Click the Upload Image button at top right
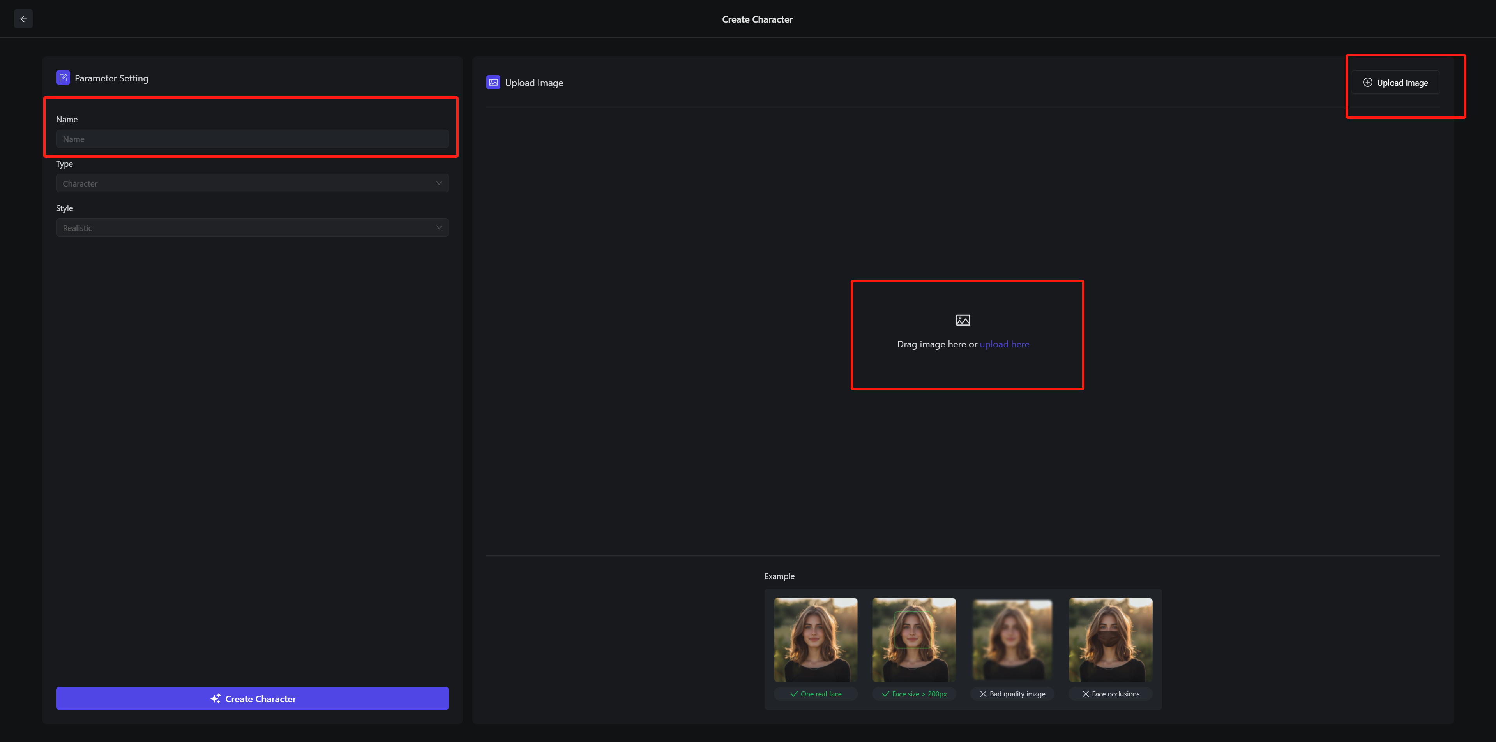 1395,83
